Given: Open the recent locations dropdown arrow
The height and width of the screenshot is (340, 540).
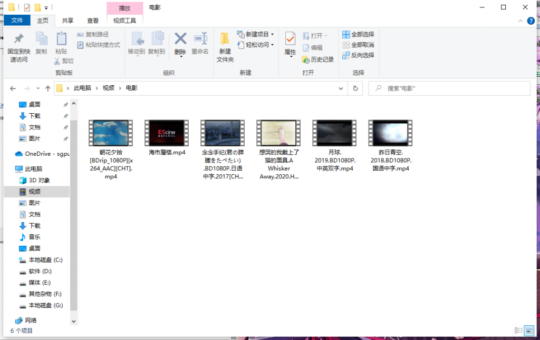Looking at the screenshot, I should click(38, 88).
